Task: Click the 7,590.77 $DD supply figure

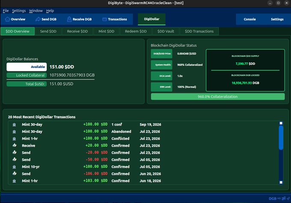Action: point(245,64)
